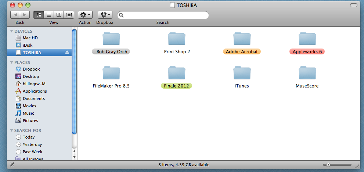Select the Appleworks 6 folder

pos(307,39)
